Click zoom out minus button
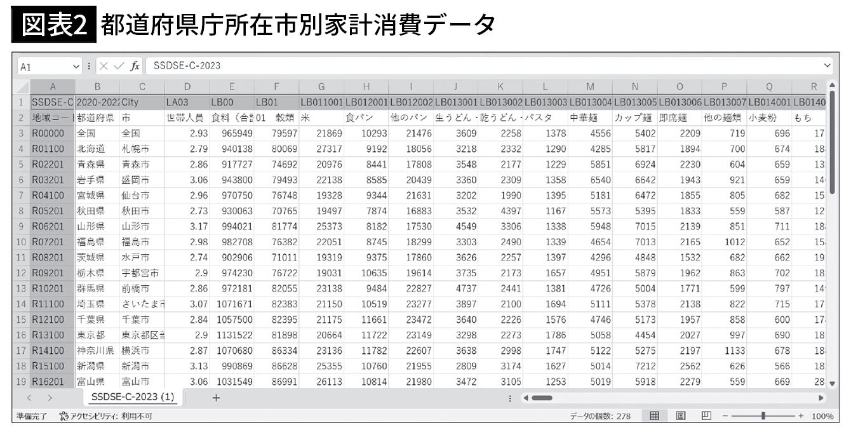 [725, 416]
